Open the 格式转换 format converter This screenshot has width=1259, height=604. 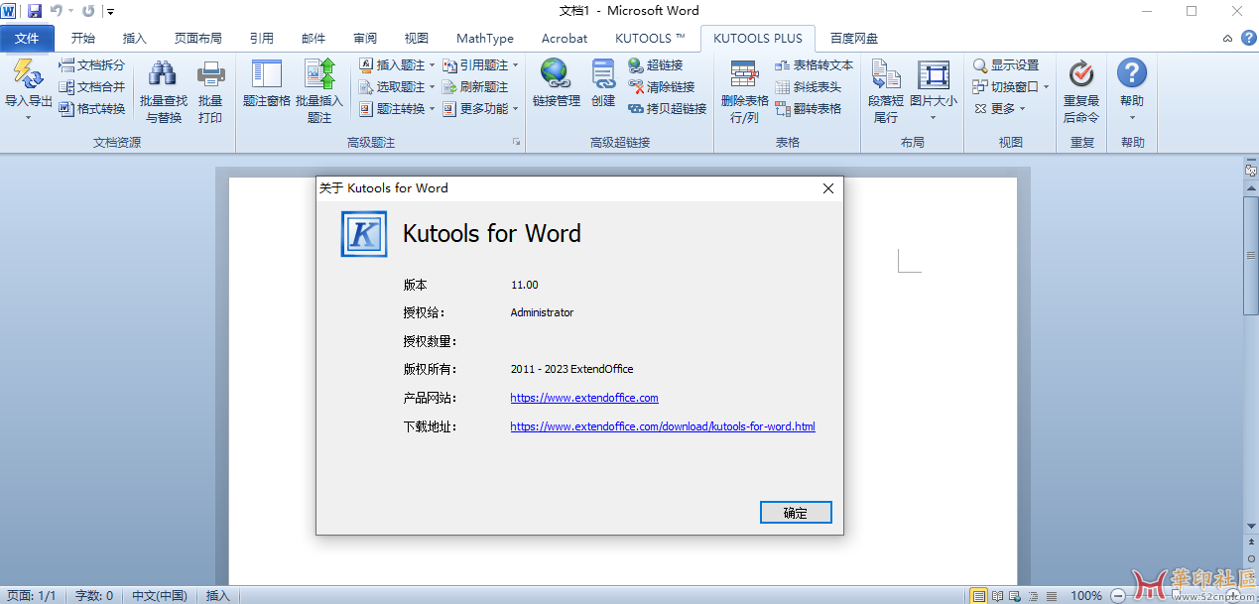click(92, 109)
